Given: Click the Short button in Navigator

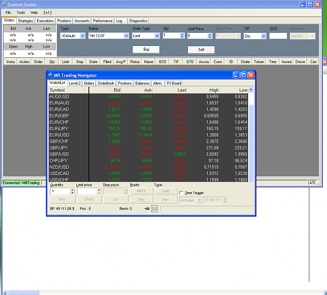Looking at the screenshot, I should coord(89,199).
